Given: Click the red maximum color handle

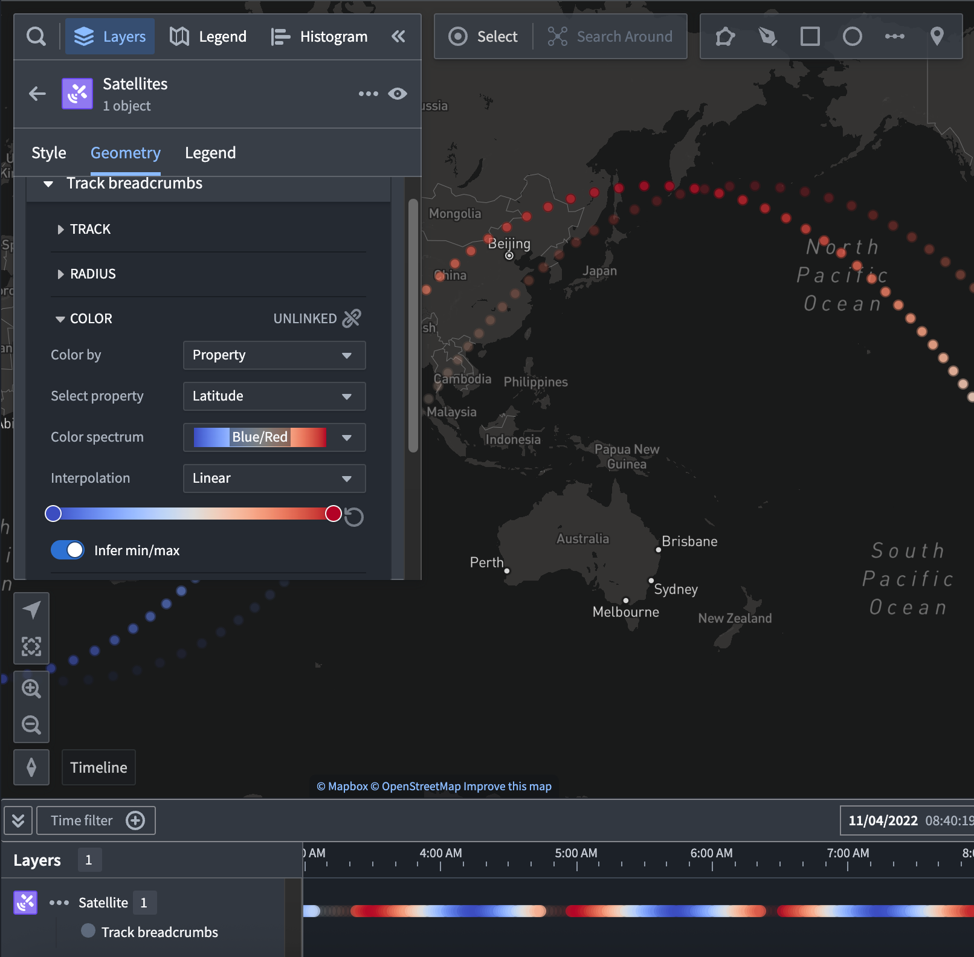Looking at the screenshot, I should (x=333, y=514).
